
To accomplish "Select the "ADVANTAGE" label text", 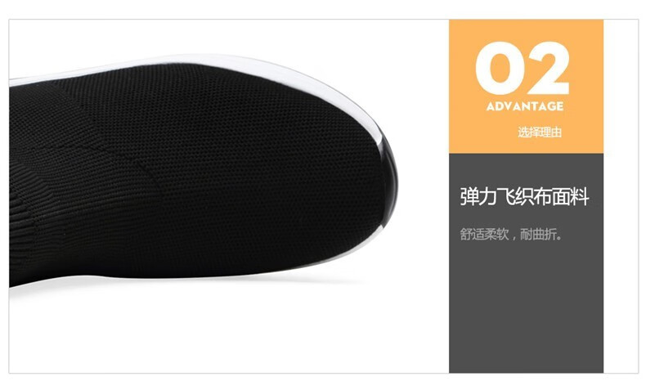I will click(x=524, y=106).
